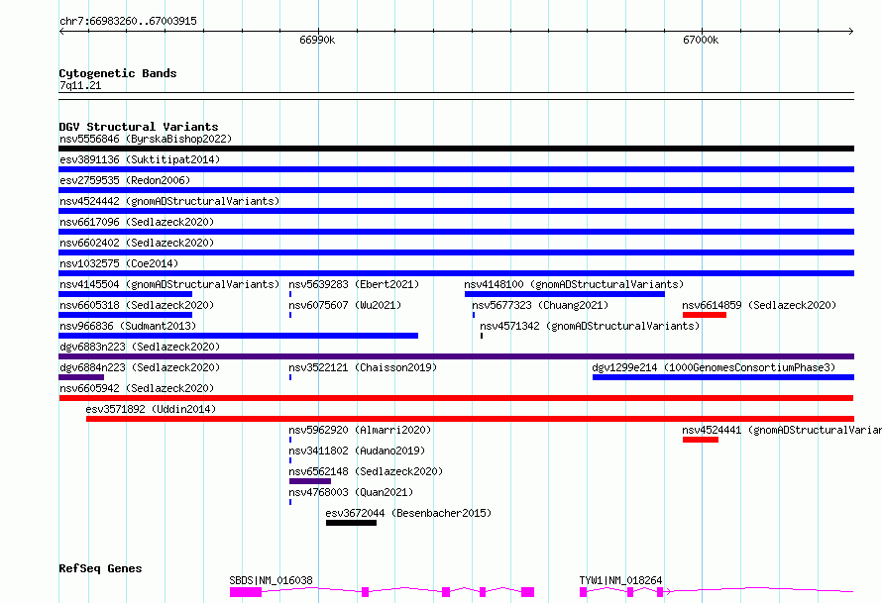882x603 pixels.
Task: Click the purple nsv6562148 bar
Action: (310, 481)
